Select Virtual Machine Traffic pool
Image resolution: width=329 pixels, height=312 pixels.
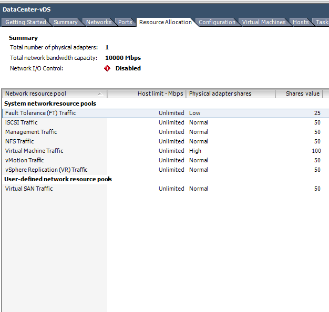tap(34, 151)
